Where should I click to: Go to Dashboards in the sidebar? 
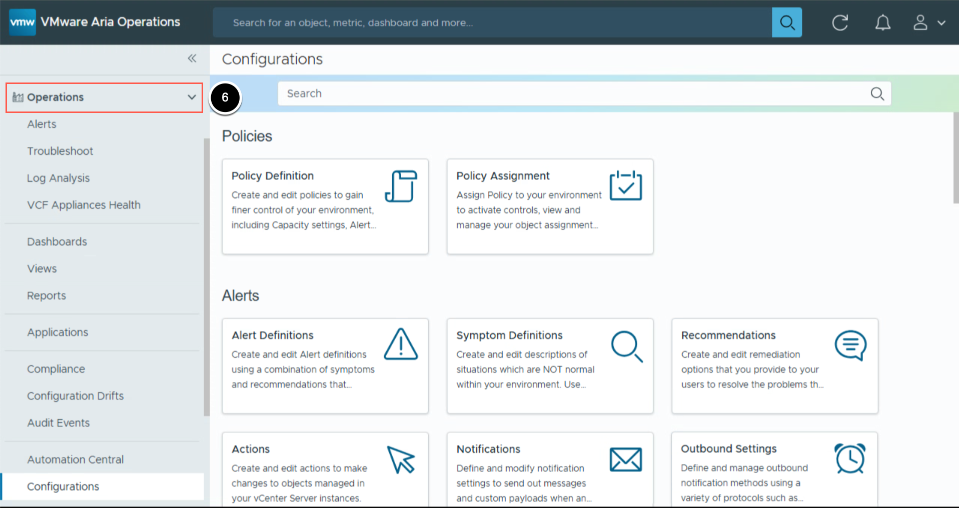57,241
